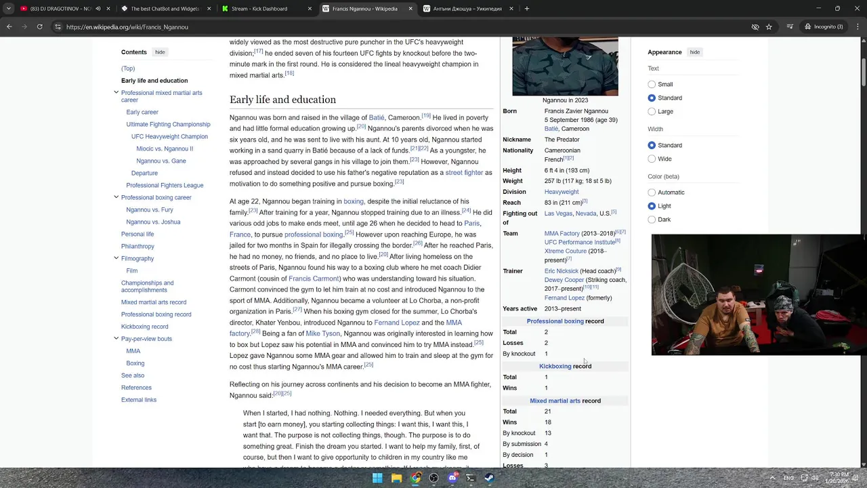Collapse Professional mixed martial arts career section

tap(116, 93)
